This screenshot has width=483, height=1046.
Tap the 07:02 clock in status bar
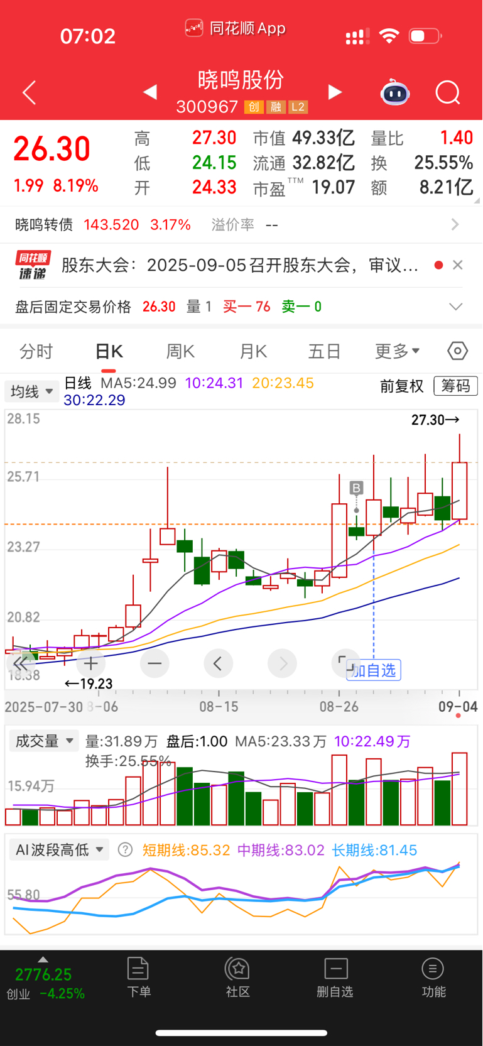click(x=88, y=36)
